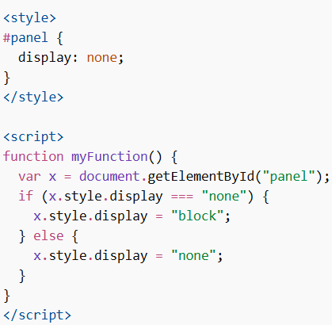This screenshot has width=332, height=325.
Task: Click the myFunction name
Action: click(109, 157)
